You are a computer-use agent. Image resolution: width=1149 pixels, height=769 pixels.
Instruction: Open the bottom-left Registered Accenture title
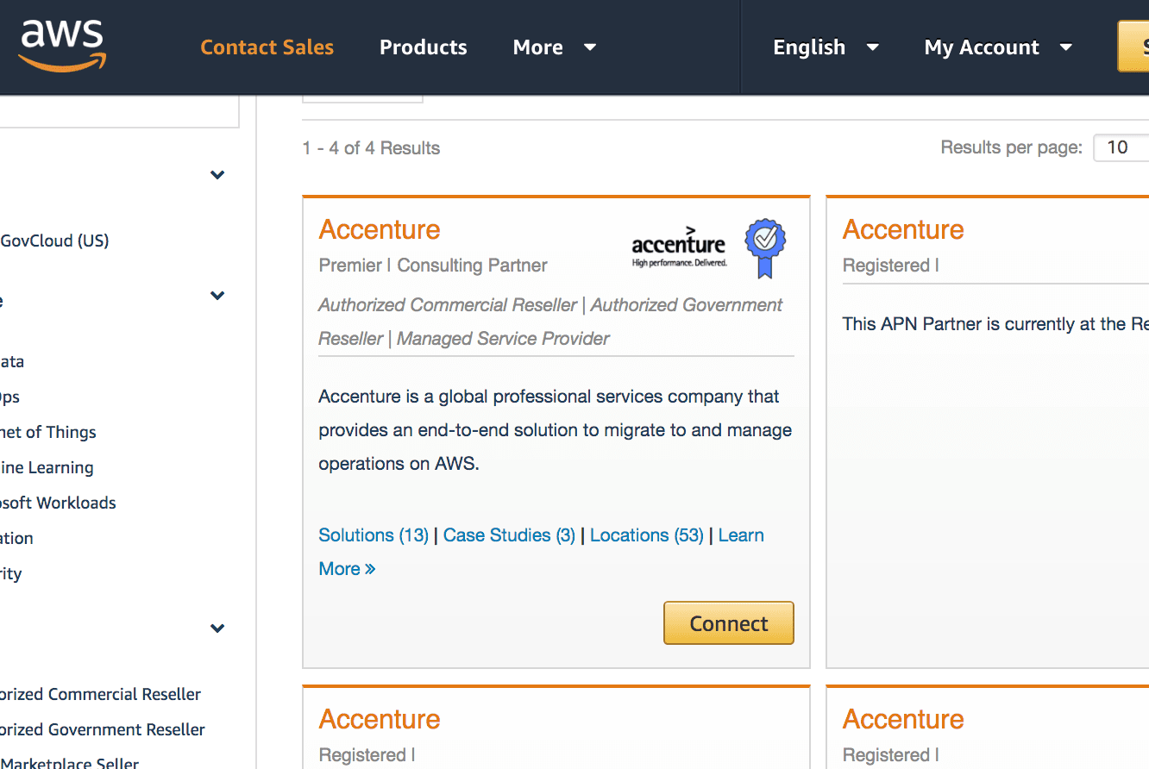380,719
